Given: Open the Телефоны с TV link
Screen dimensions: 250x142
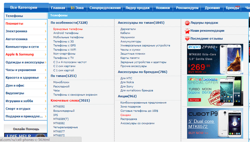Looking at the screenshot, I should [x=63, y=58].
